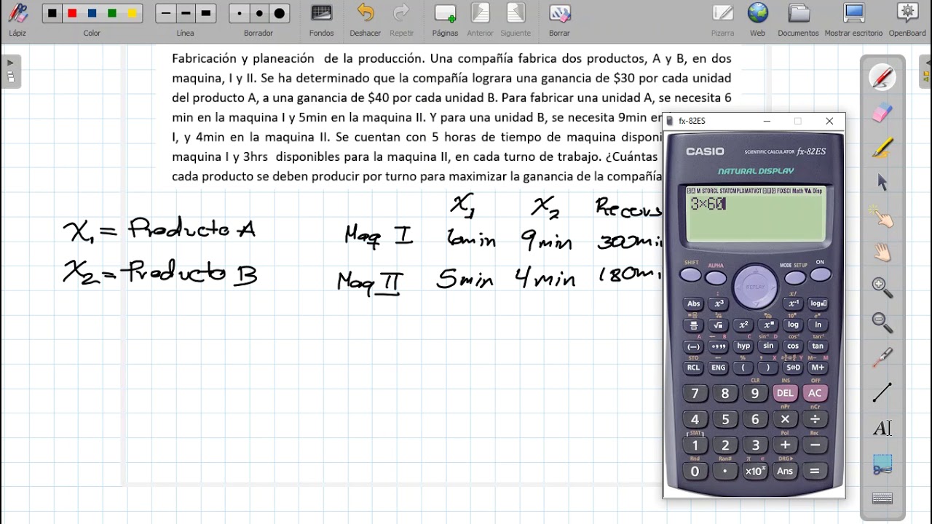Open the virtual keyboard
The height and width of the screenshot is (524, 932).
882,499
